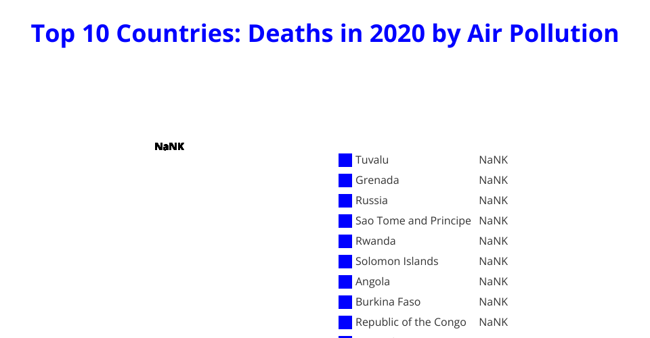Click the Sao Tome and Principe swatch
This screenshot has height=338, width=650.
345,221
